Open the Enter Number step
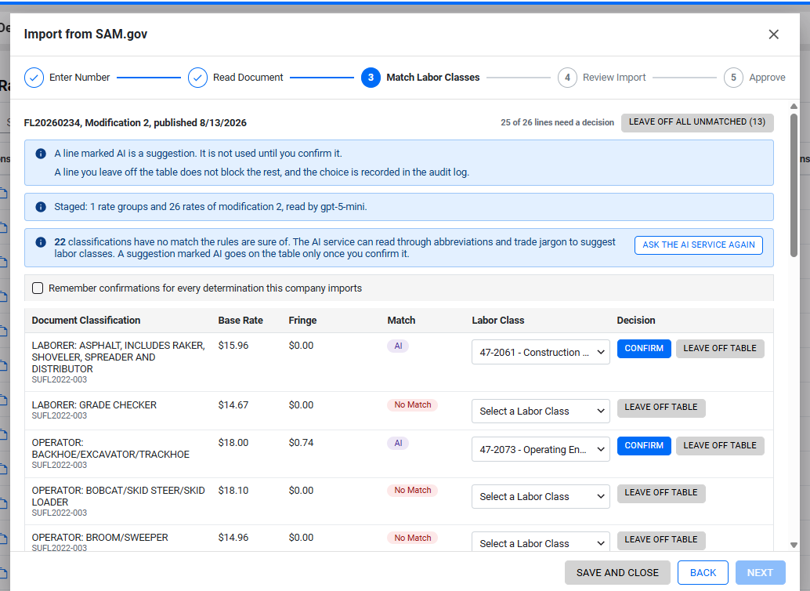 click(x=80, y=78)
